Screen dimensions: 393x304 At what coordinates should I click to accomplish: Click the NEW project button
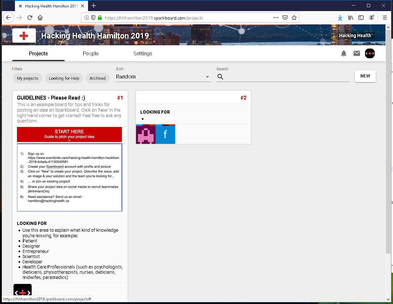(x=365, y=76)
